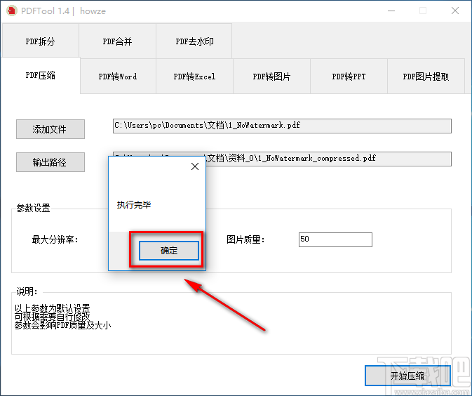Viewport: 472px width, 396px height.
Task: Click the text 可根据需要自行修改
Action: point(53,317)
